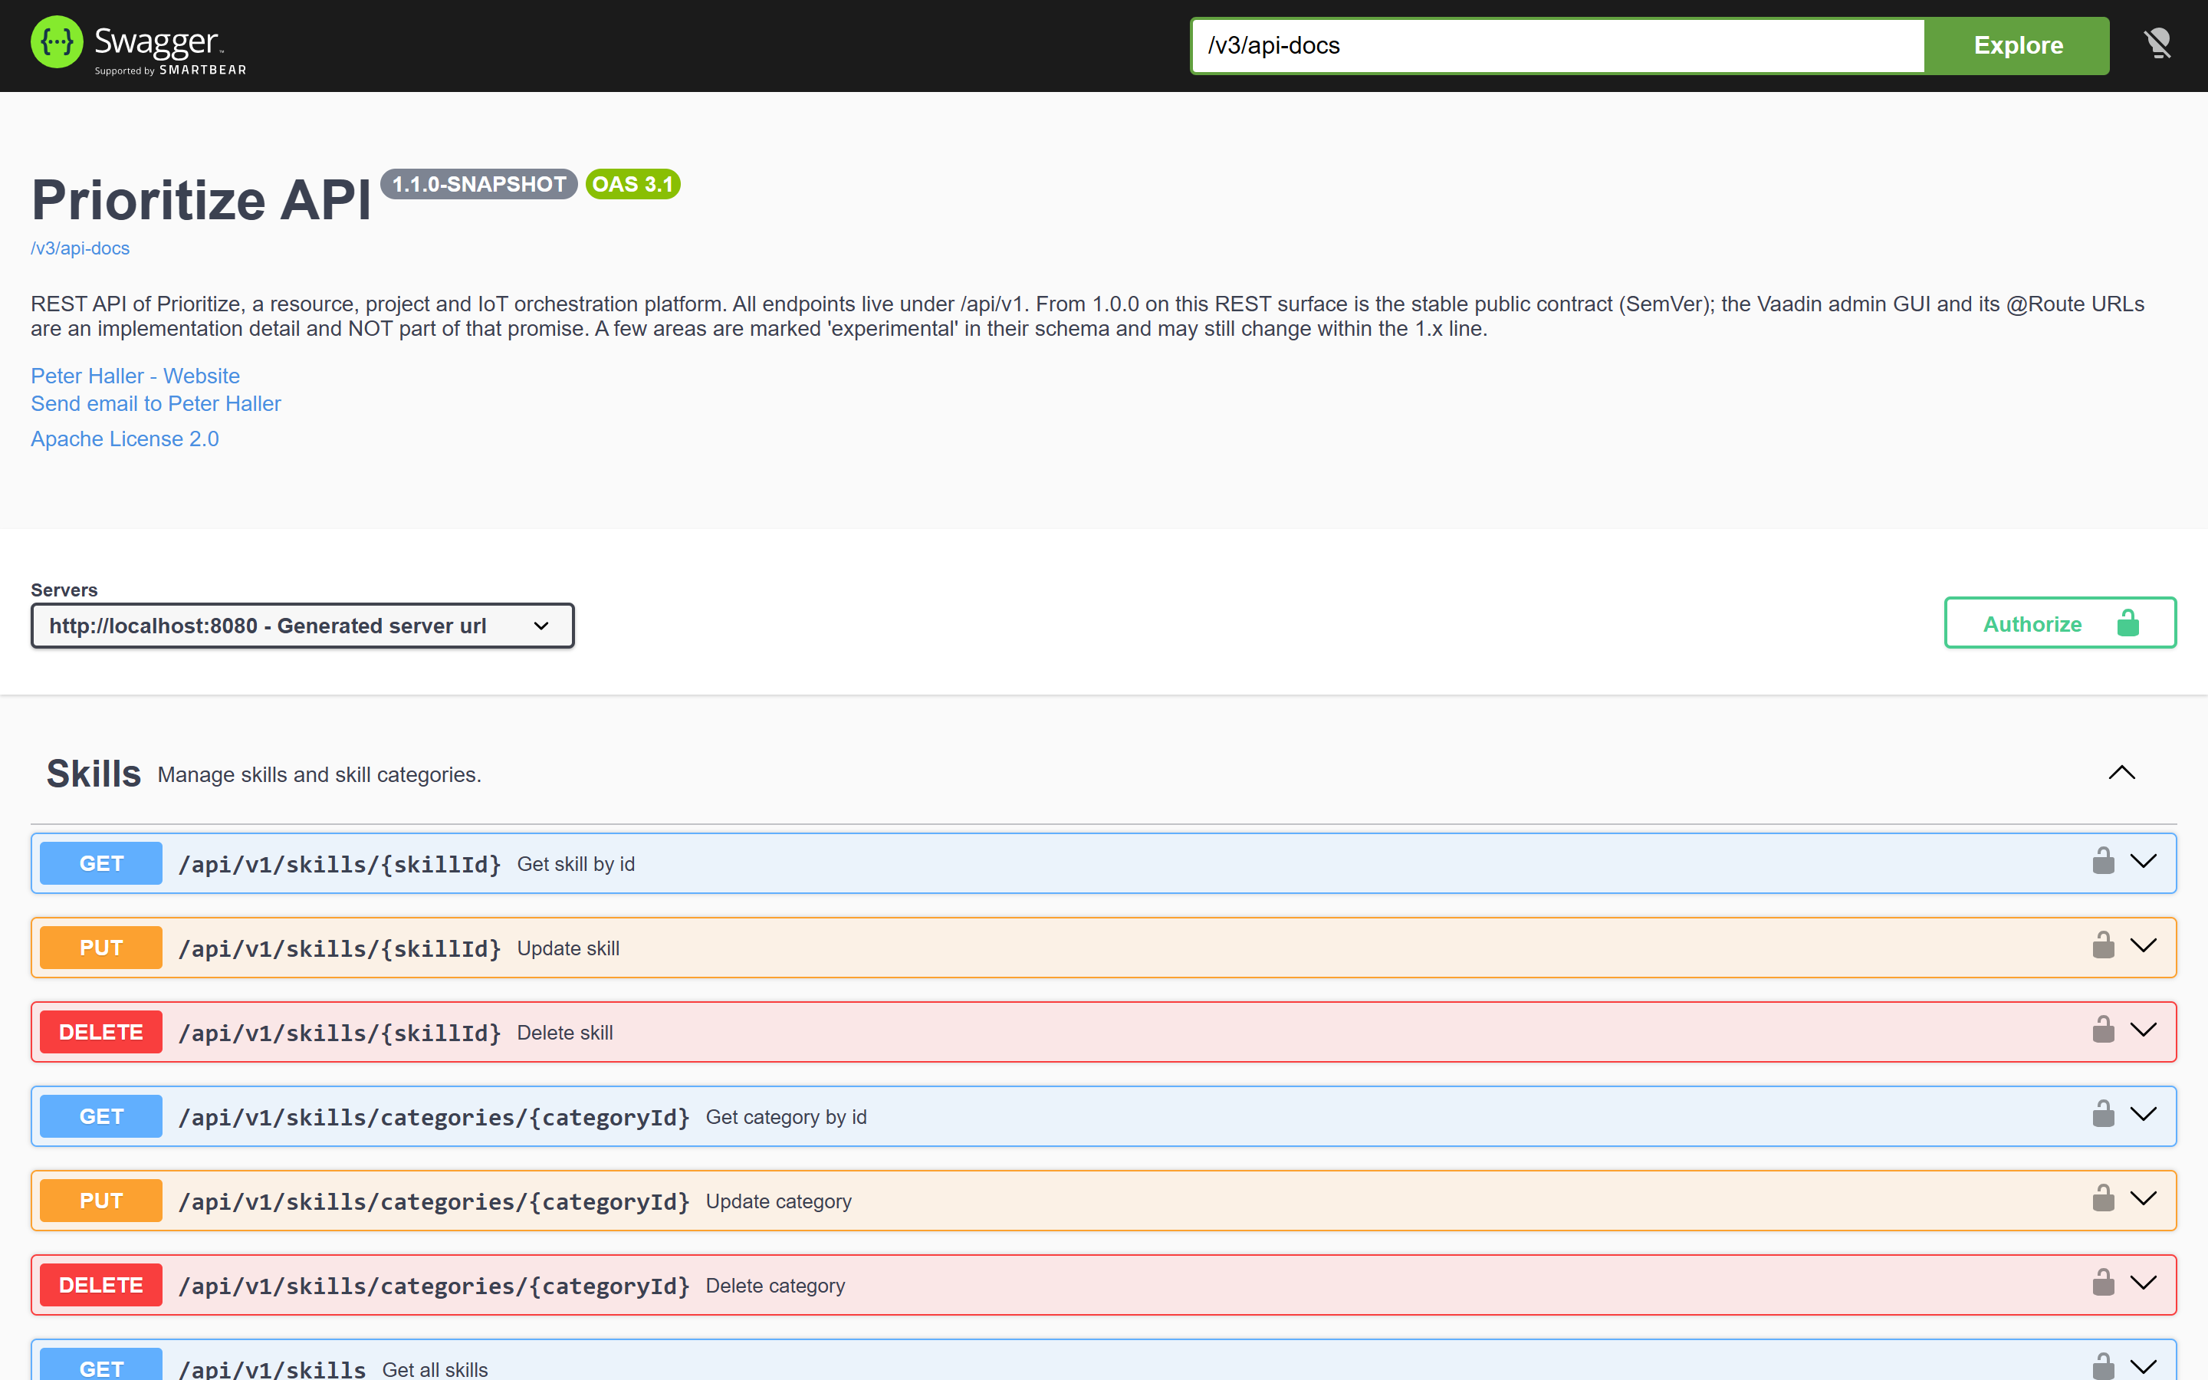The image size is (2208, 1380).
Task: Click the PUT badge for Update skill
Action: pos(101,948)
